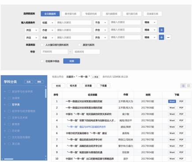
Task: Select the 报刊摘要库 database tab
Action: 112,14
